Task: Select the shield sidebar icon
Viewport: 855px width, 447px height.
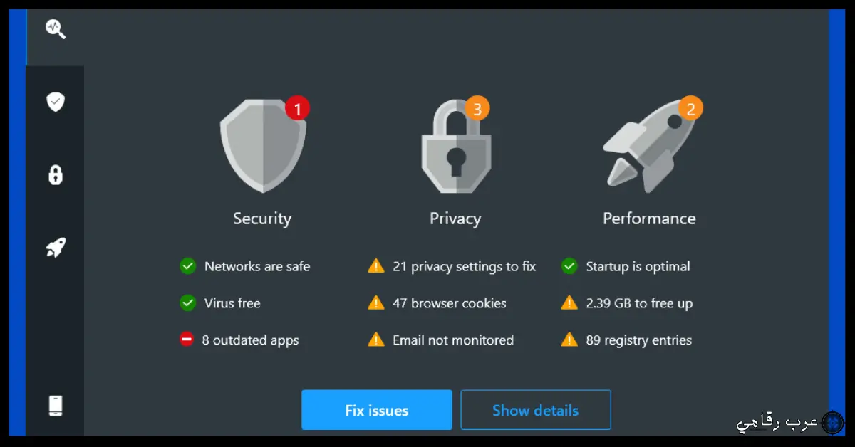Action: coord(56,102)
